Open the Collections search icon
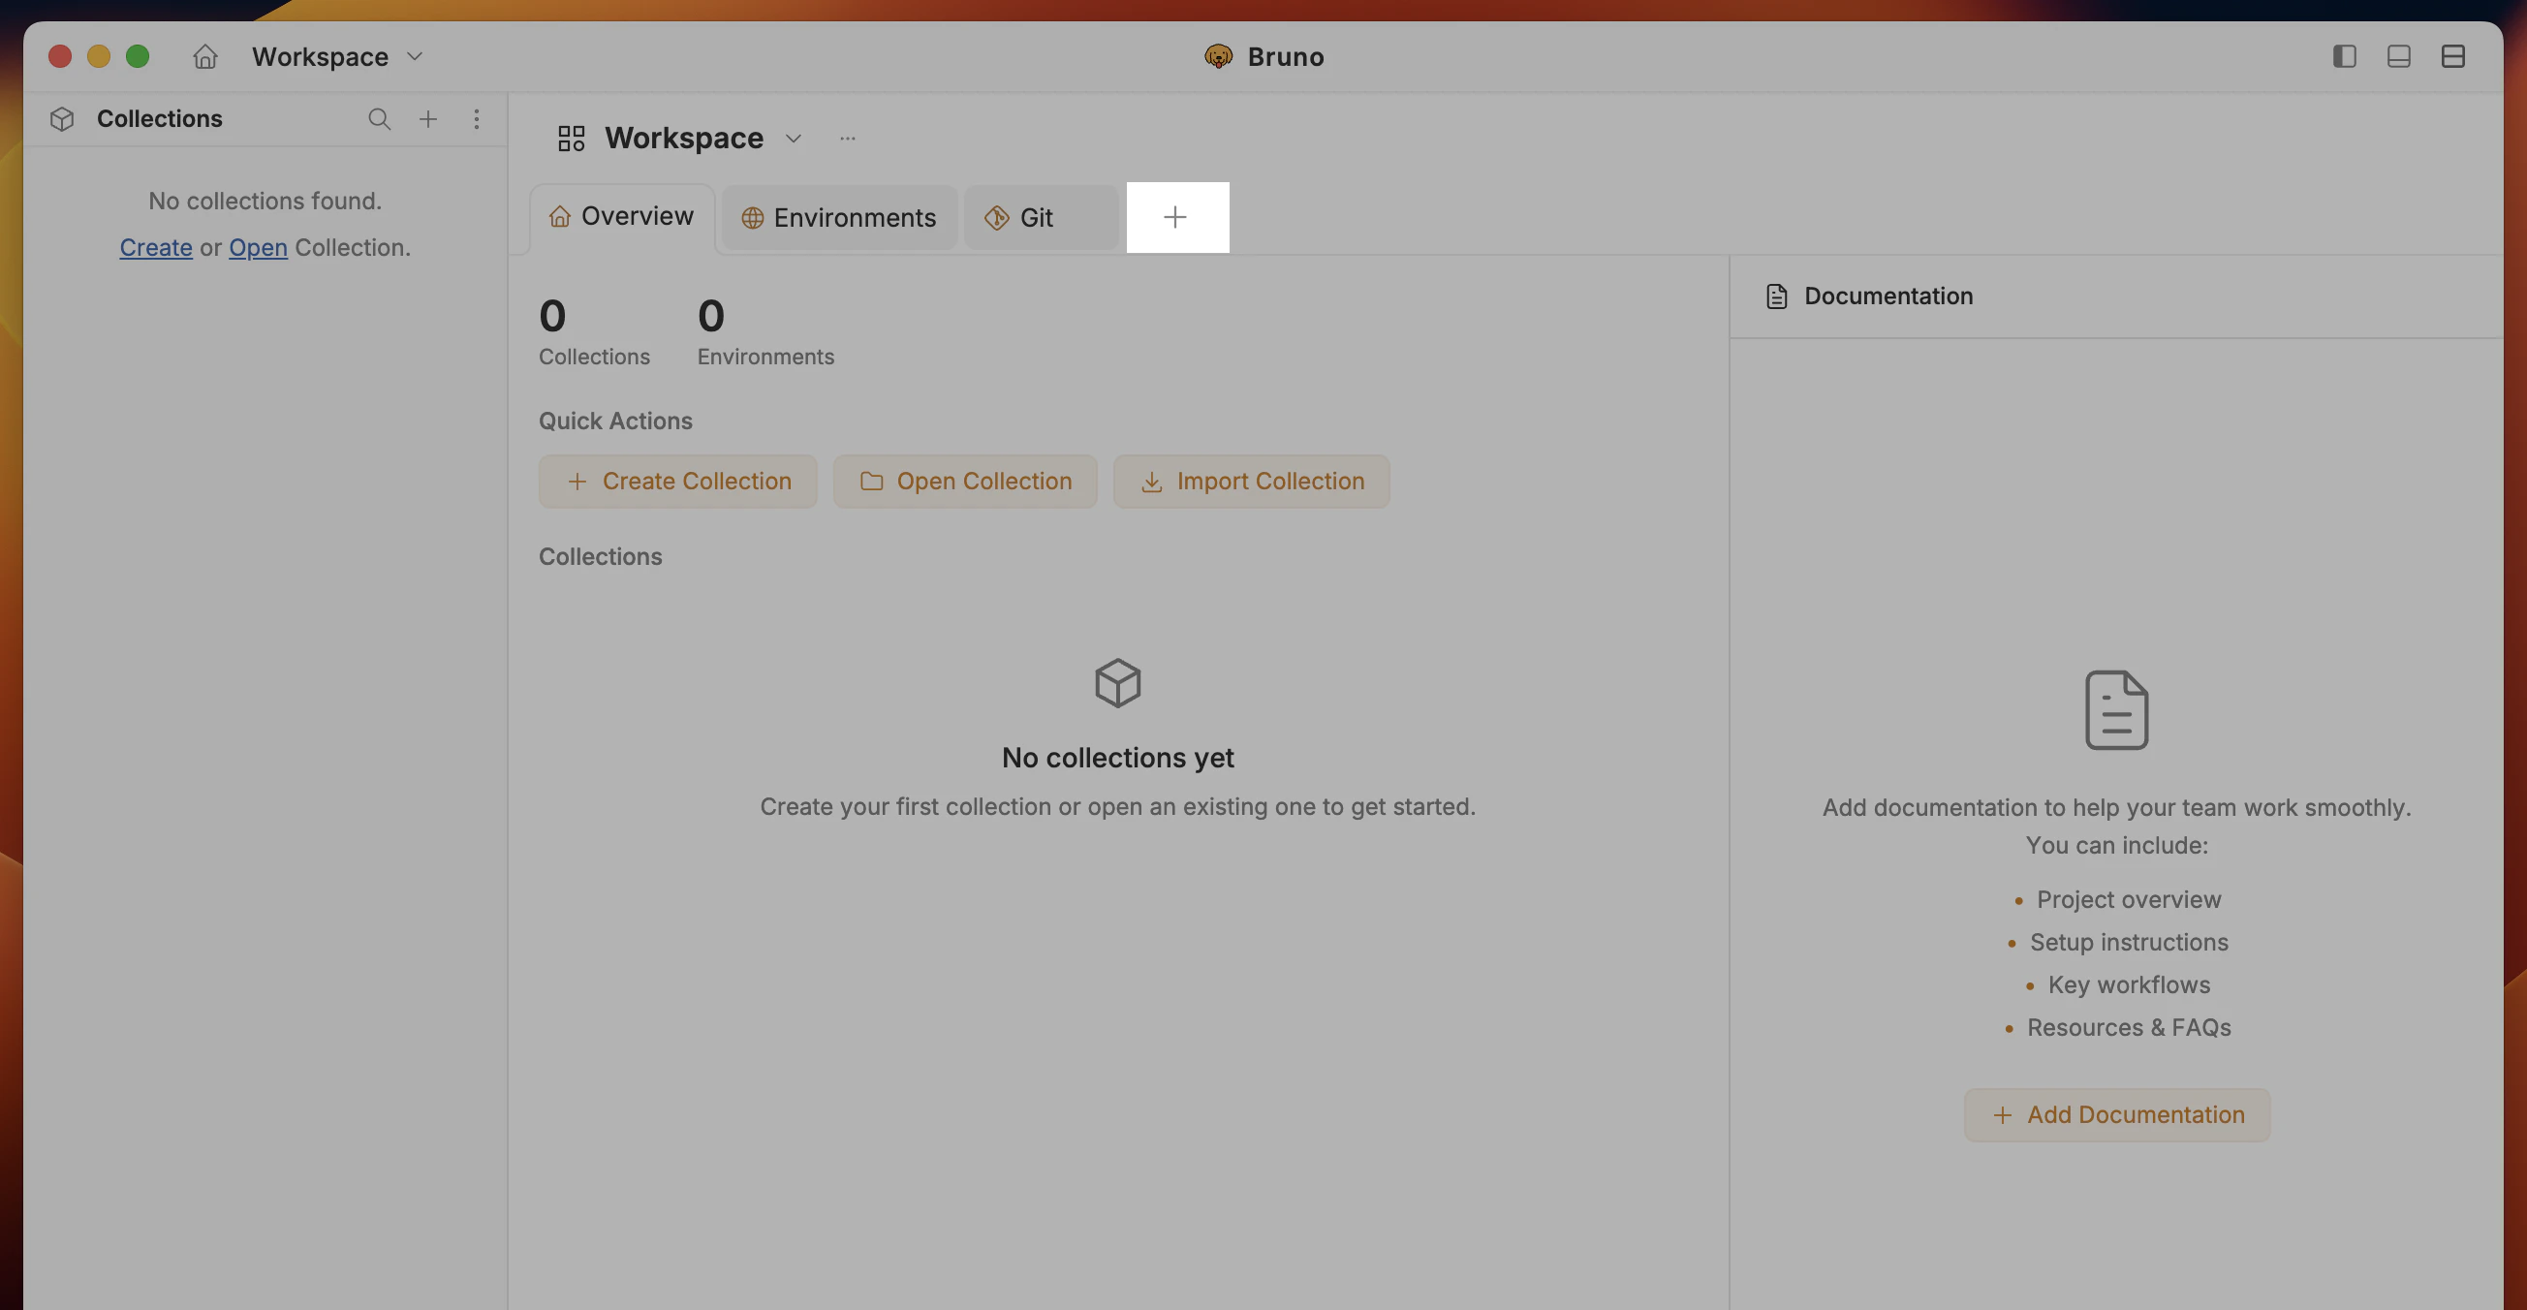 [x=380, y=119]
